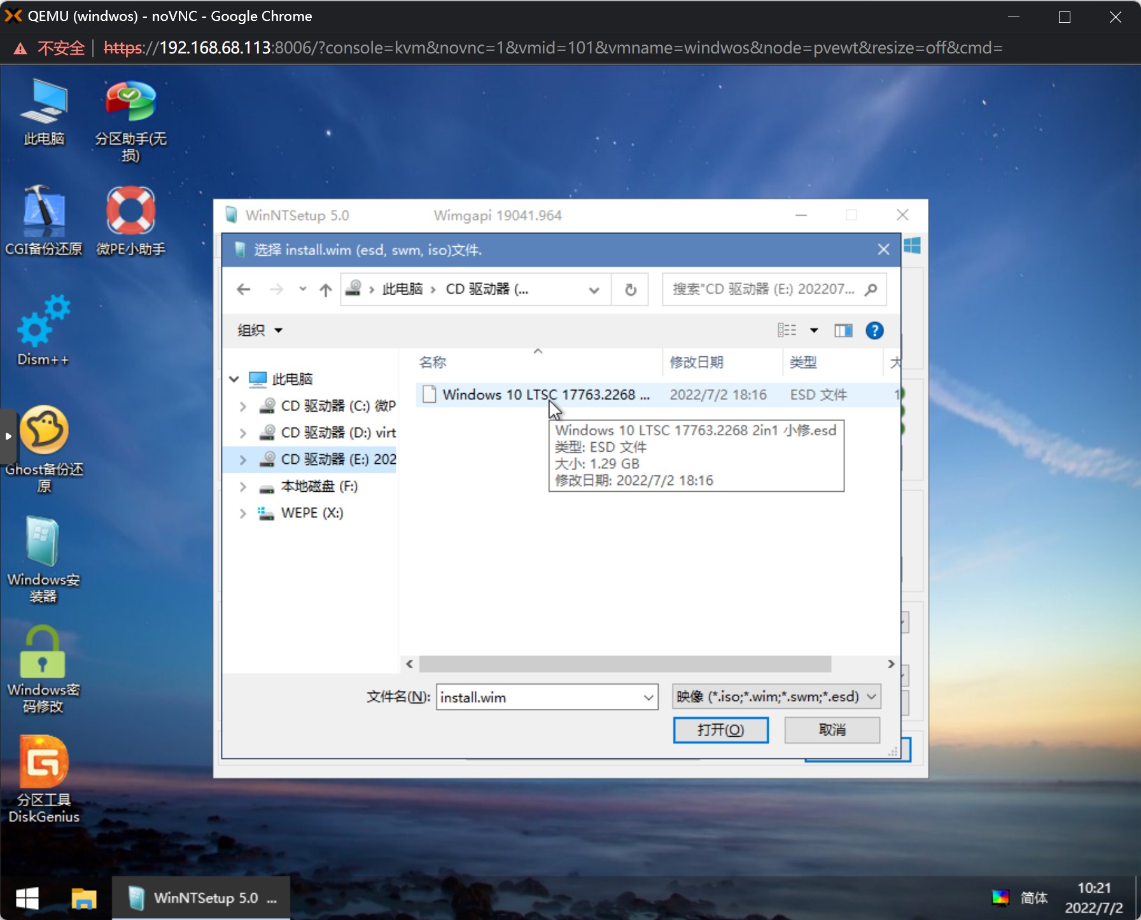The image size is (1141, 920).
Task: Close the 选择 install.wim dialog
Action: [883, 249]
